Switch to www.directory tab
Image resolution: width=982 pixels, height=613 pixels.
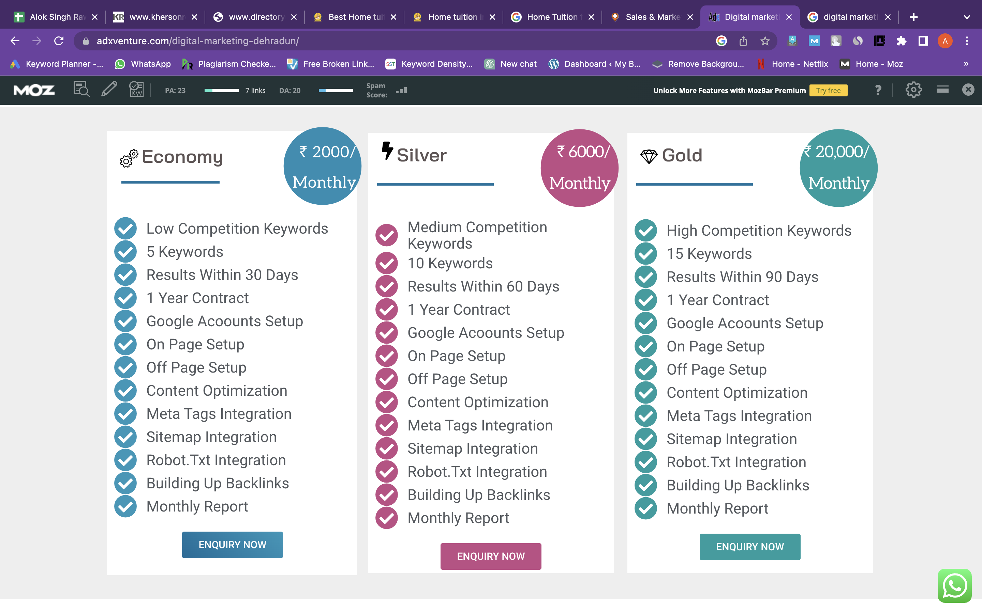coord(255,17)
